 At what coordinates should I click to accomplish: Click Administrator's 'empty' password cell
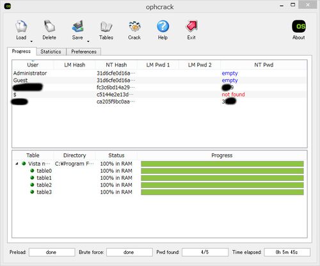click(x=230, y=74)
